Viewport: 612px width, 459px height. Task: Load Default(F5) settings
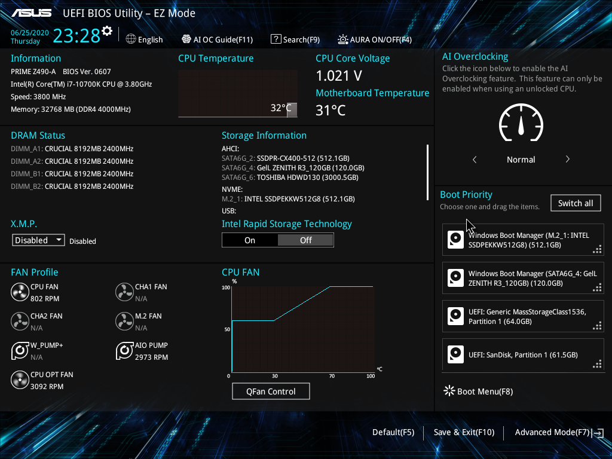coord(393,432)
